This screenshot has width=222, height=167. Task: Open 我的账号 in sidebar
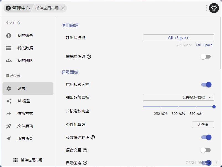[28, 36]
